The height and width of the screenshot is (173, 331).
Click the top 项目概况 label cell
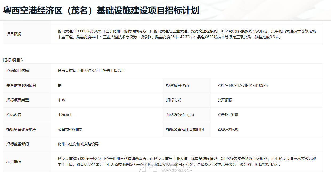[x=14, y=34]
